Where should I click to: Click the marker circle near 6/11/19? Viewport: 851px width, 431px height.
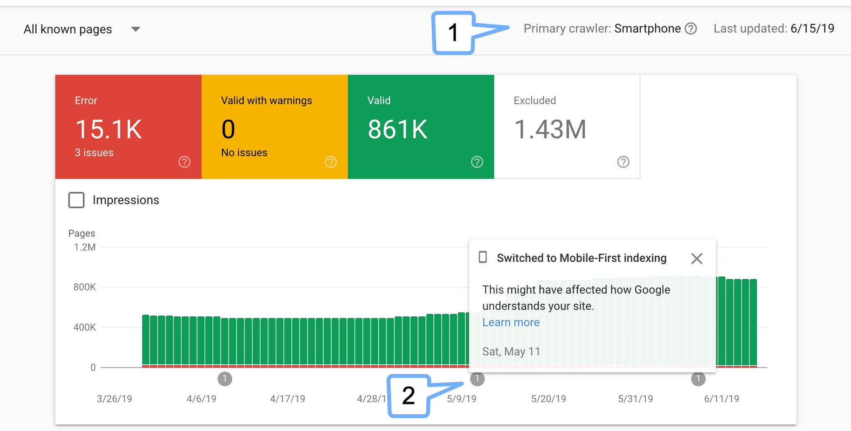[698, 379]
